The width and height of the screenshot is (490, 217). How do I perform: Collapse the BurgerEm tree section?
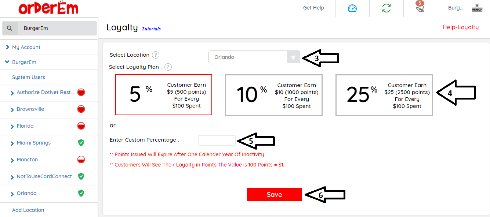(x=7, y=62)
